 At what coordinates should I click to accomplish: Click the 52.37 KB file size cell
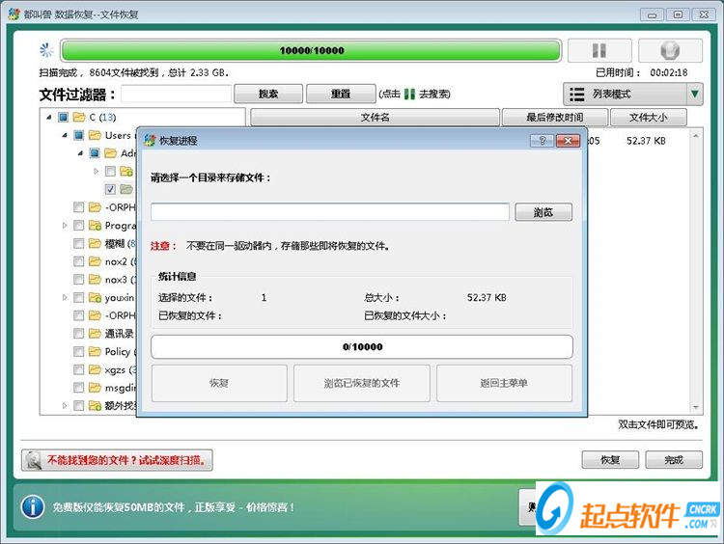646,141
